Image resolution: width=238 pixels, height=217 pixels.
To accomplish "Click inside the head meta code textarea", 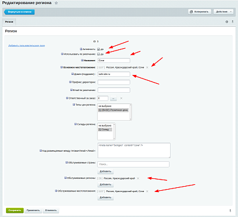I will click(134, 150).
